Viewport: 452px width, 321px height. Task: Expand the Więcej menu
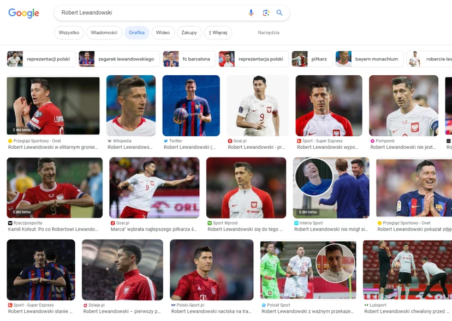[x=218, y=33]
